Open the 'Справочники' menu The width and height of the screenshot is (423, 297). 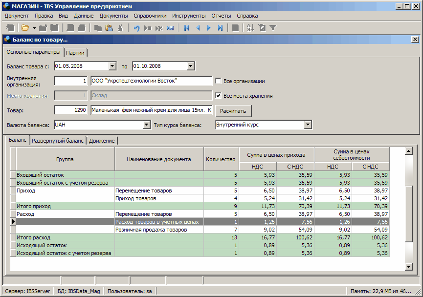coord(150,16)
